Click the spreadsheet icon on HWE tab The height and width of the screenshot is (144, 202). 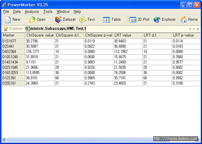coord(27,29)
